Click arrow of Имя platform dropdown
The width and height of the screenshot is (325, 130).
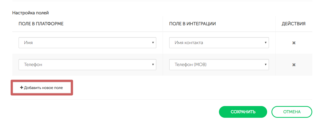pyautogui.click(x=153, y=43)
